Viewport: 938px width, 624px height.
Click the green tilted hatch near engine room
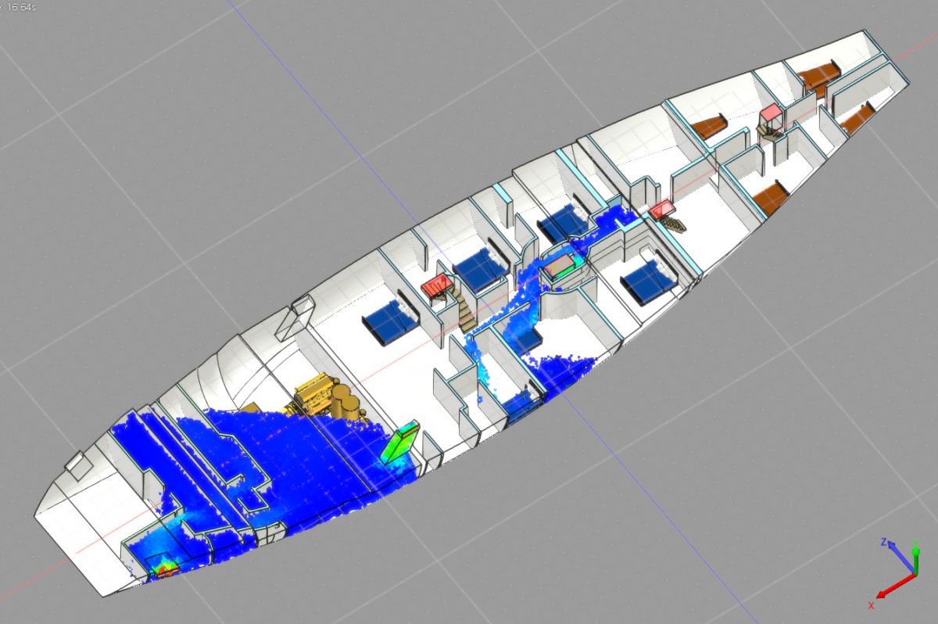pos(402,443)
